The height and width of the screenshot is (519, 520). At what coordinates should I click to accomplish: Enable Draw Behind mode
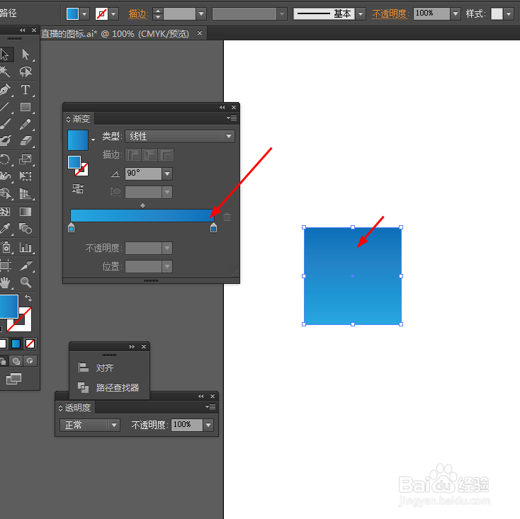pos(16,360)
